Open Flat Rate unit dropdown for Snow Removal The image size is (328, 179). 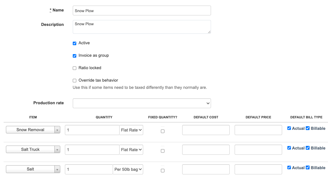tap(131, 130)
